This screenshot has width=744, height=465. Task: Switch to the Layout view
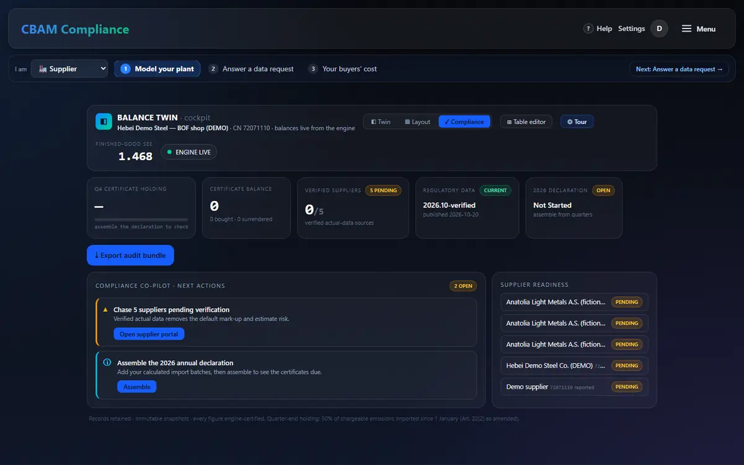pyautogui.click(x=417, y=122)
